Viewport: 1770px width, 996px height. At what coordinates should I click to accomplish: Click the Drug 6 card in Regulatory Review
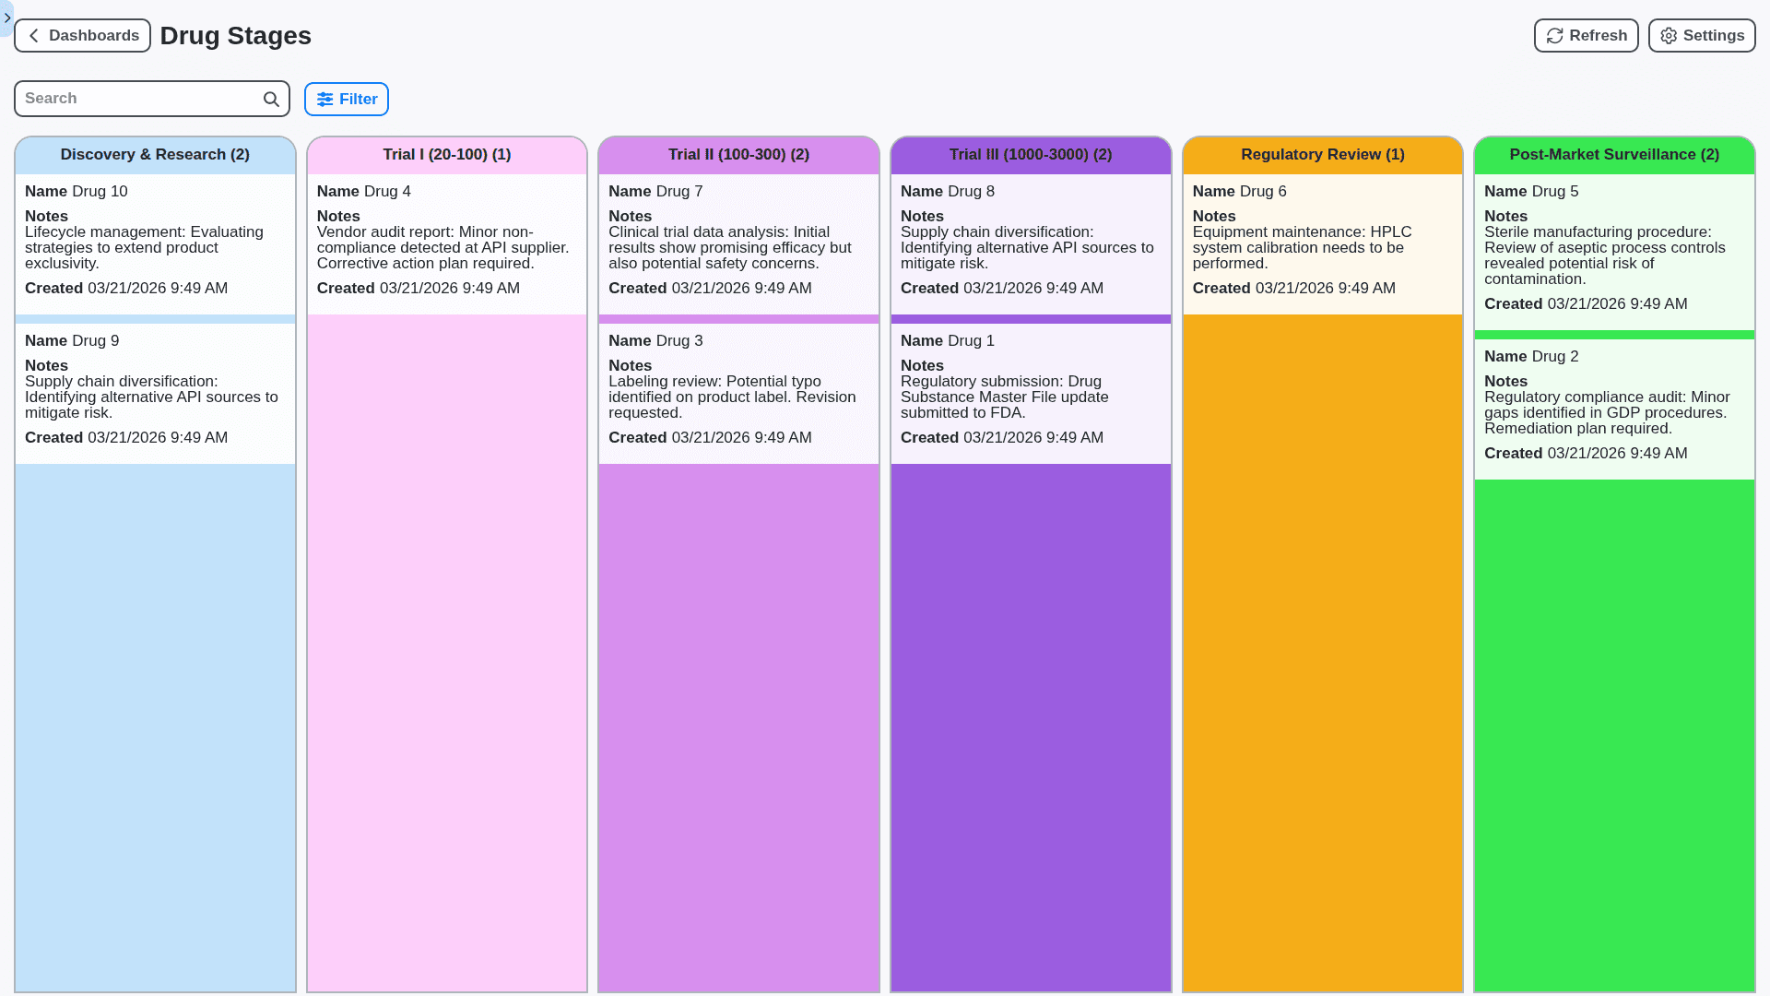(1322, 240)
